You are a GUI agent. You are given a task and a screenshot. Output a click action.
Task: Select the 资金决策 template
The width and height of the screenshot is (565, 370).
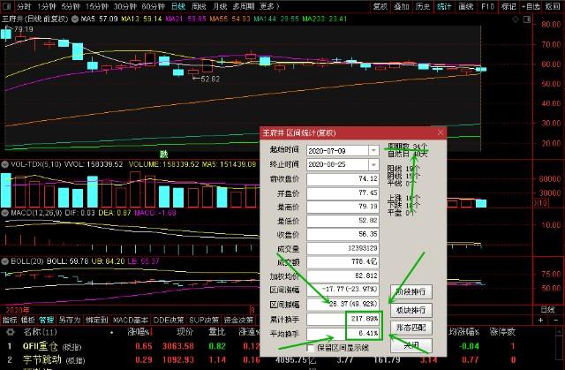pos(238,320)
